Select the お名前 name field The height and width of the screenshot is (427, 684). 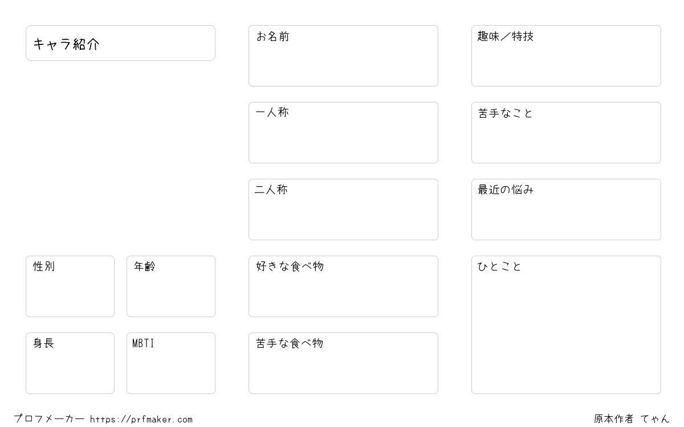pyautogui.click(x=343, y=56)
